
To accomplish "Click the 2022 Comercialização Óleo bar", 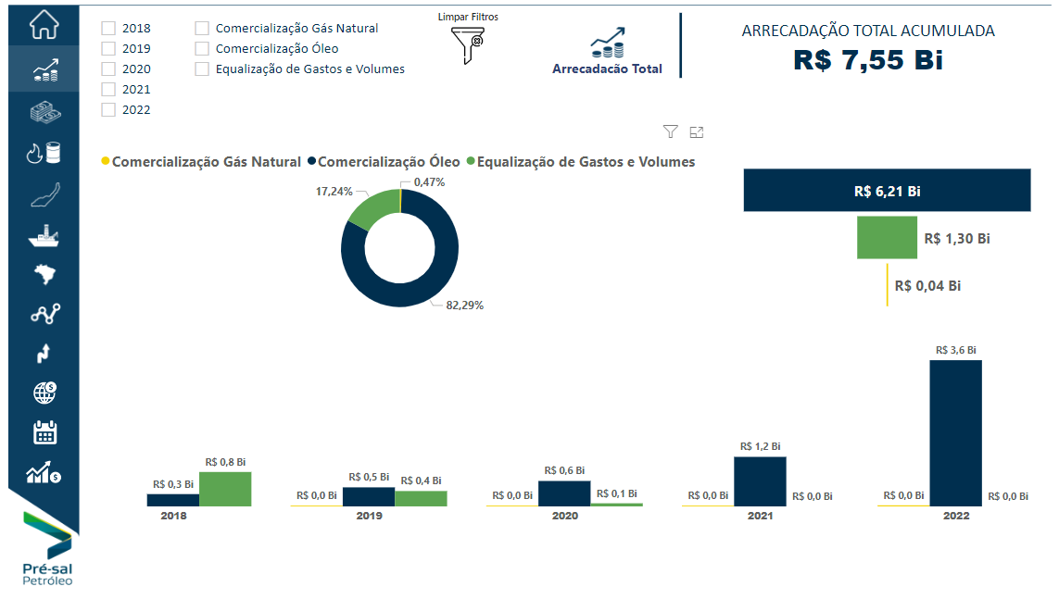I will 955,431.
